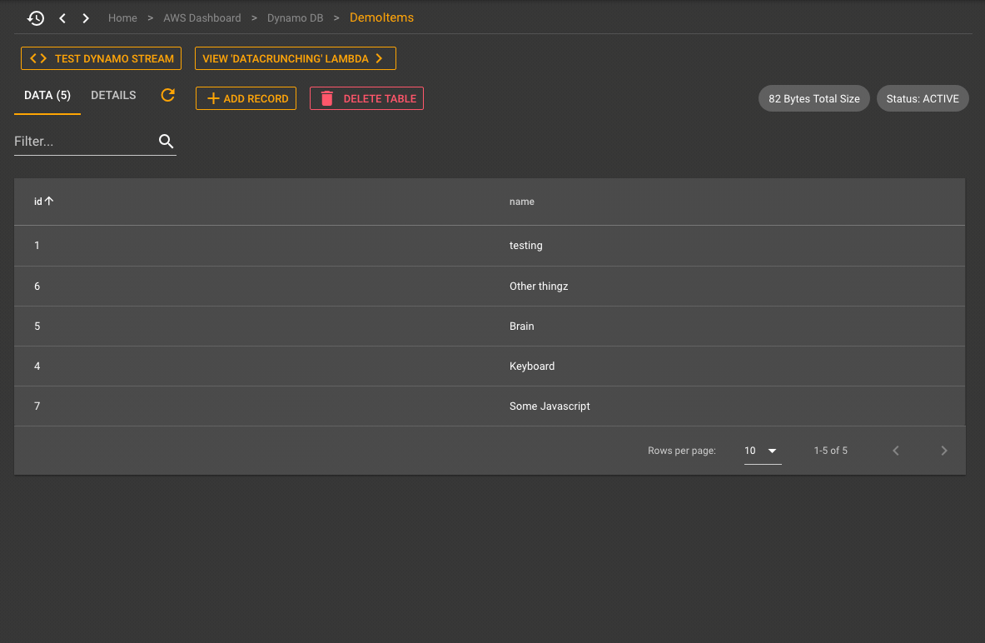Go to next page of rows
Viewport: 985px width, 643px height.
pyautogui.click(x=943, y=451)
